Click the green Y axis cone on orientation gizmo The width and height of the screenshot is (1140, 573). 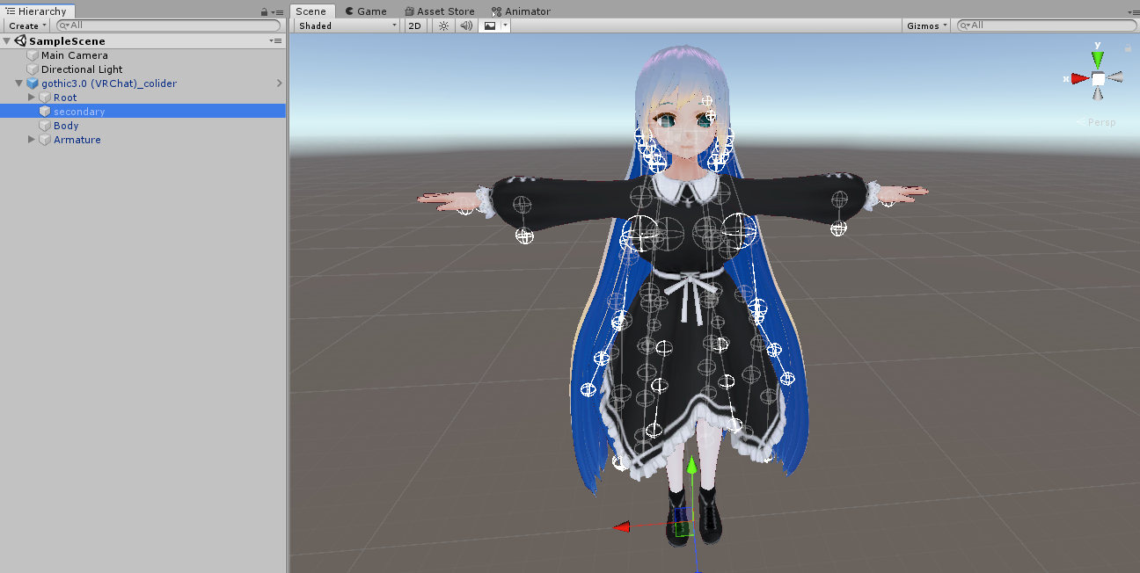pos(1098,59)
